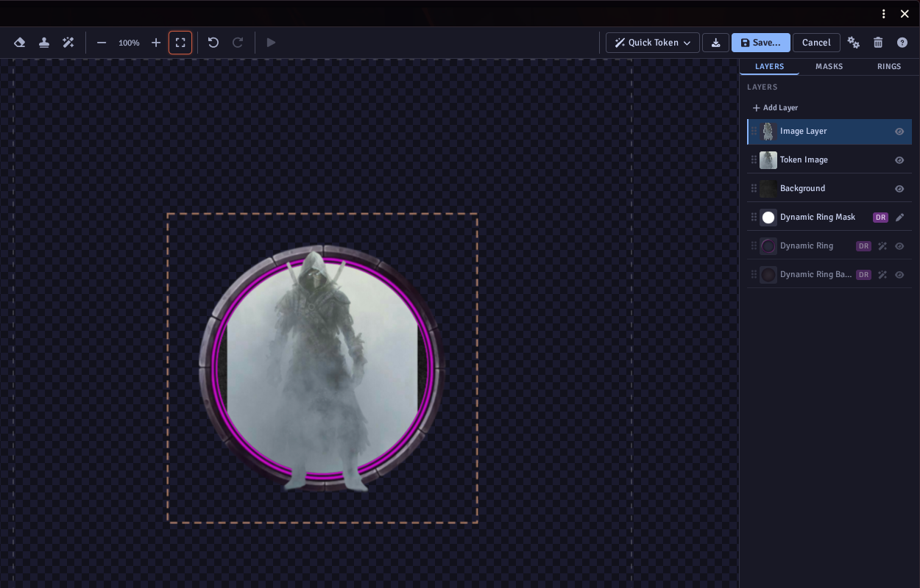
Task: Click the Image Layer thumbnail
Action: click(768, 132)
